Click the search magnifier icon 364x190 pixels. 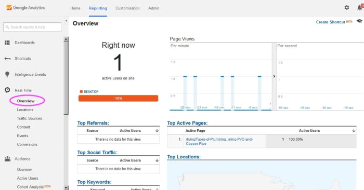click(7, 27)
